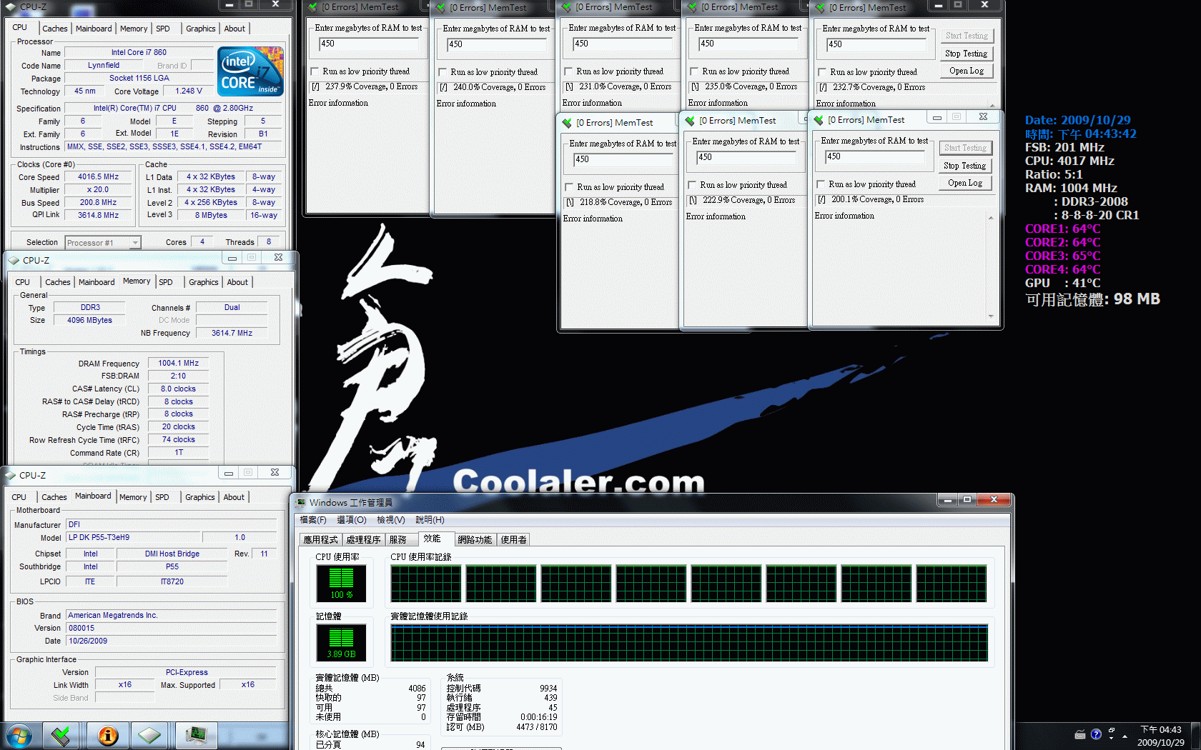The height and width of the screenshot is (750, 1201).
Task: Click the BIOS date 10/26/2009
Action: tap(171, 641)
